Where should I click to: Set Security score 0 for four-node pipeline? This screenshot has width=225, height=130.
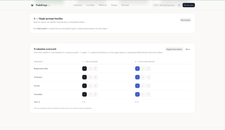(x=137, y=86)
